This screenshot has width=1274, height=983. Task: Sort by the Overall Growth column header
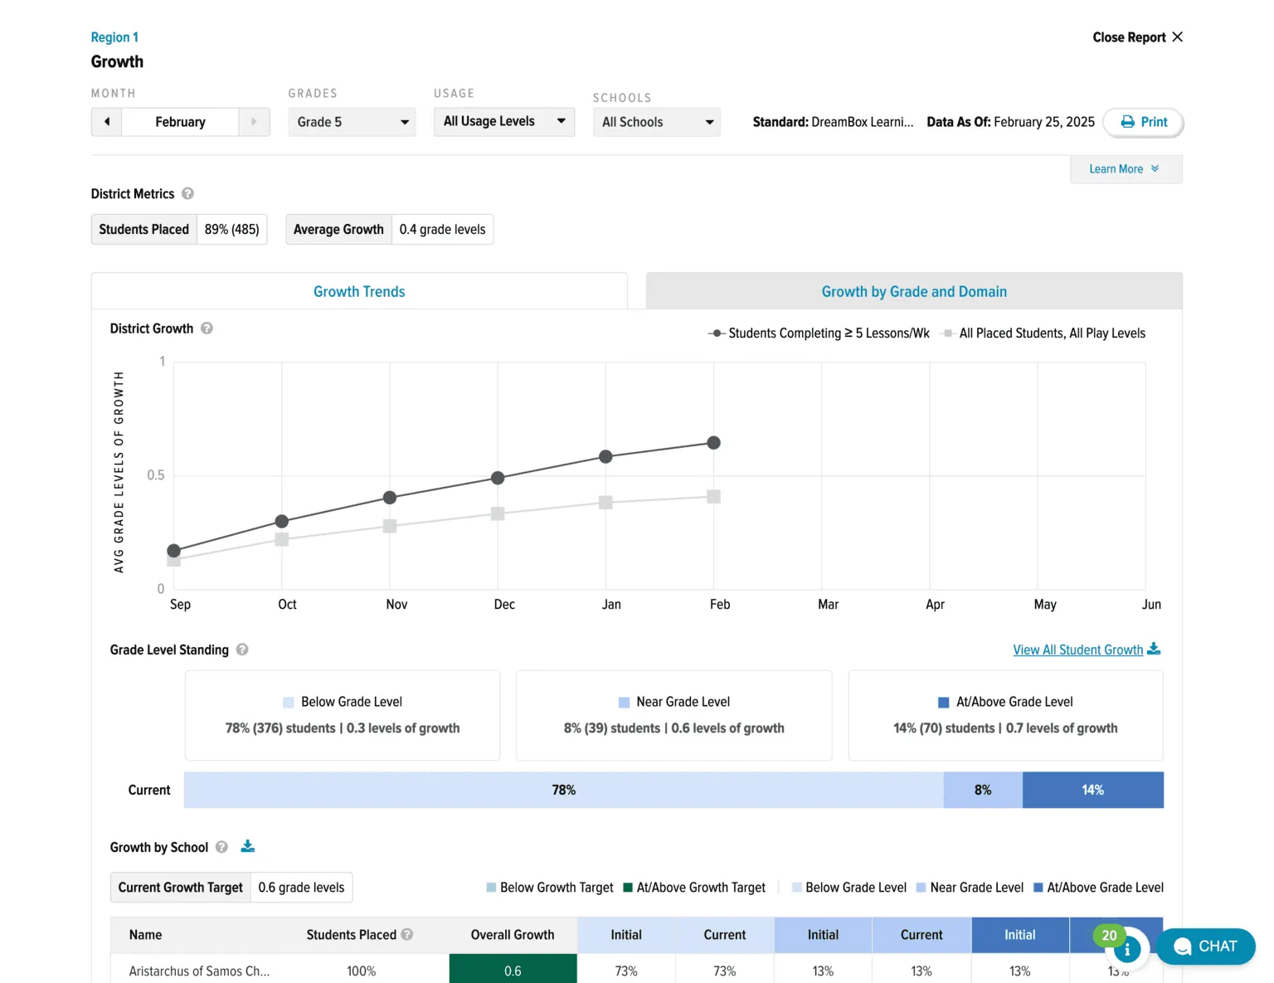point(513,935)
